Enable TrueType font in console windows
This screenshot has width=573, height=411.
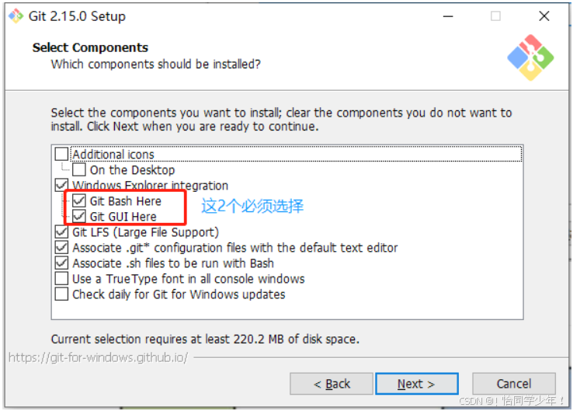(x=61, y=279)
